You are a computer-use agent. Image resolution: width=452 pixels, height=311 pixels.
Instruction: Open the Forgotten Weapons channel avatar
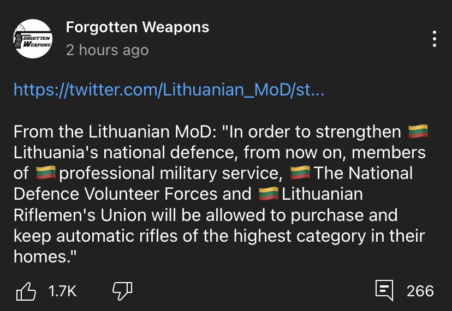point(33,39)
